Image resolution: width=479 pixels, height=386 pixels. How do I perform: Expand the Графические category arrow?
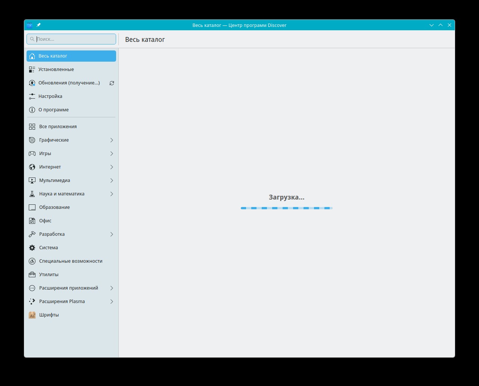tap(112, 140)
